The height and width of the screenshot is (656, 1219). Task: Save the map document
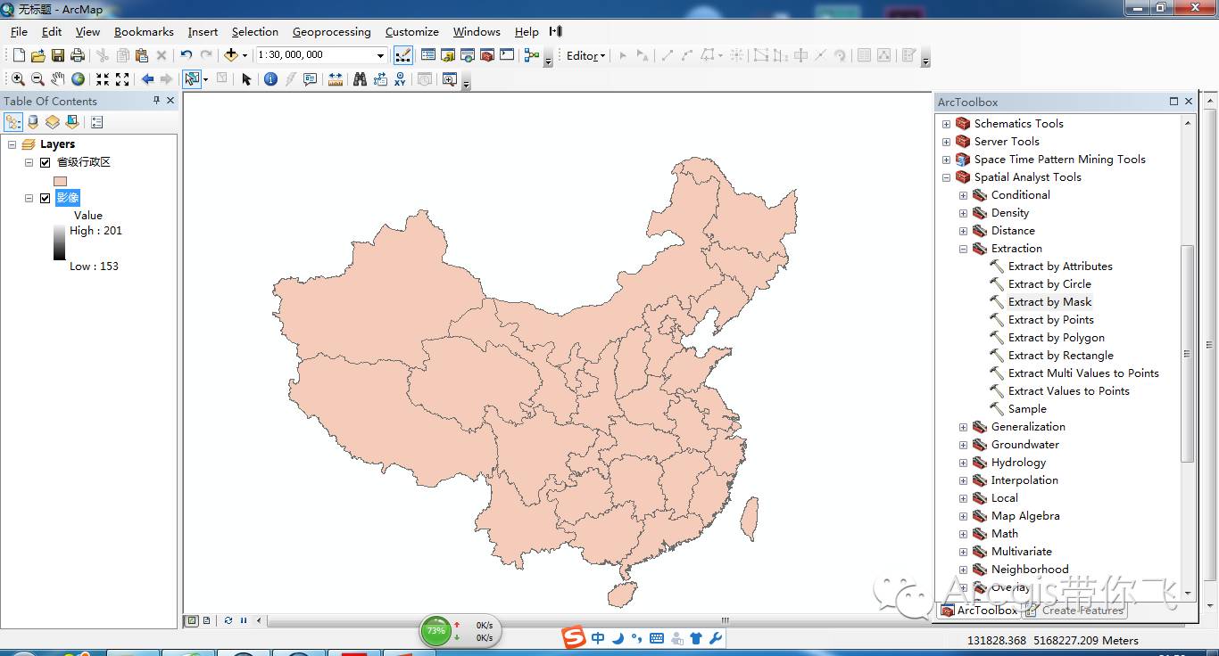[x=58, y=55]
